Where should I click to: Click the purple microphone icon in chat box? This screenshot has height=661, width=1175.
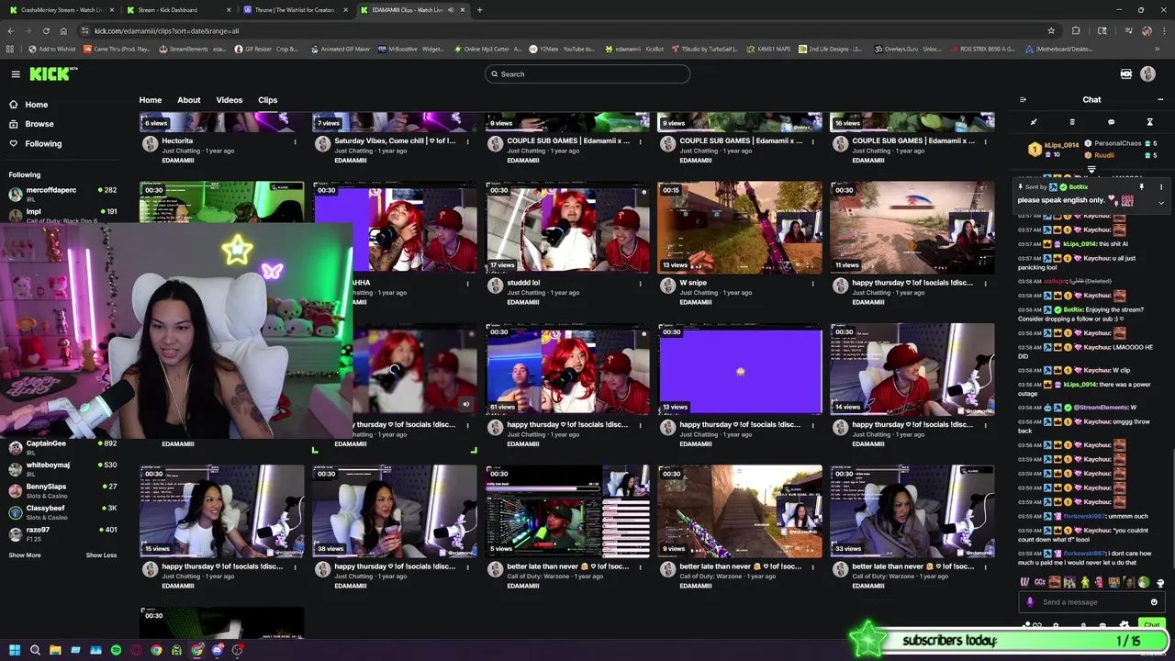[1030, 602]
